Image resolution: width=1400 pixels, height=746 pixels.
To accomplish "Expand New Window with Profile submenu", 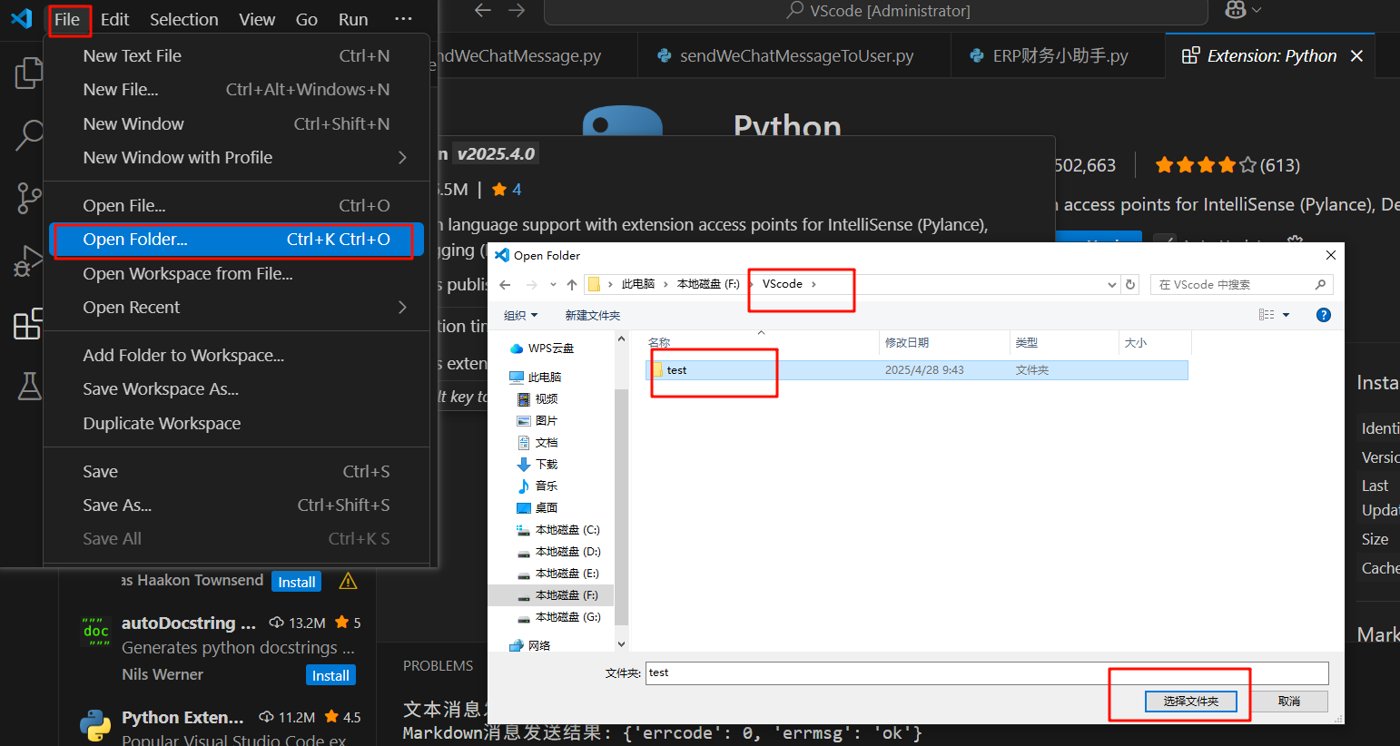I will [402, 158].
